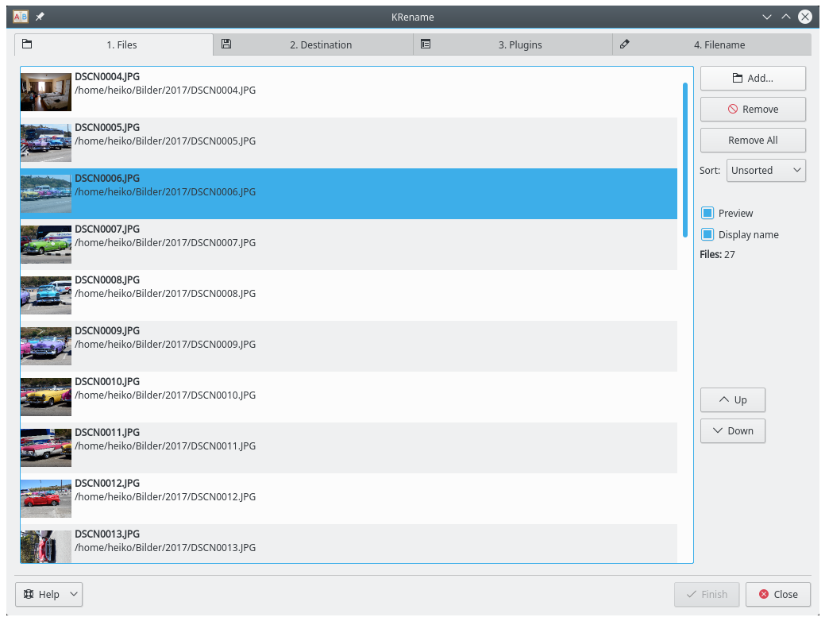Click the Remove All button
Image resolution: width=825 pixels, height=621 pixels.
[x=753, y=141]
